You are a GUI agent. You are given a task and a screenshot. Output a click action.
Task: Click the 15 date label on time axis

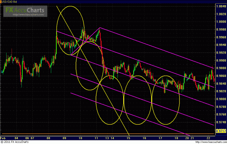point(129,138)
